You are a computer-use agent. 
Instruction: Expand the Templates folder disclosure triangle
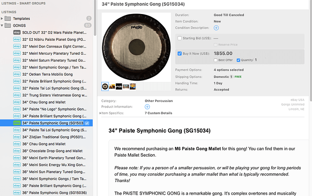pyautogui.click(x=2, y=19)
